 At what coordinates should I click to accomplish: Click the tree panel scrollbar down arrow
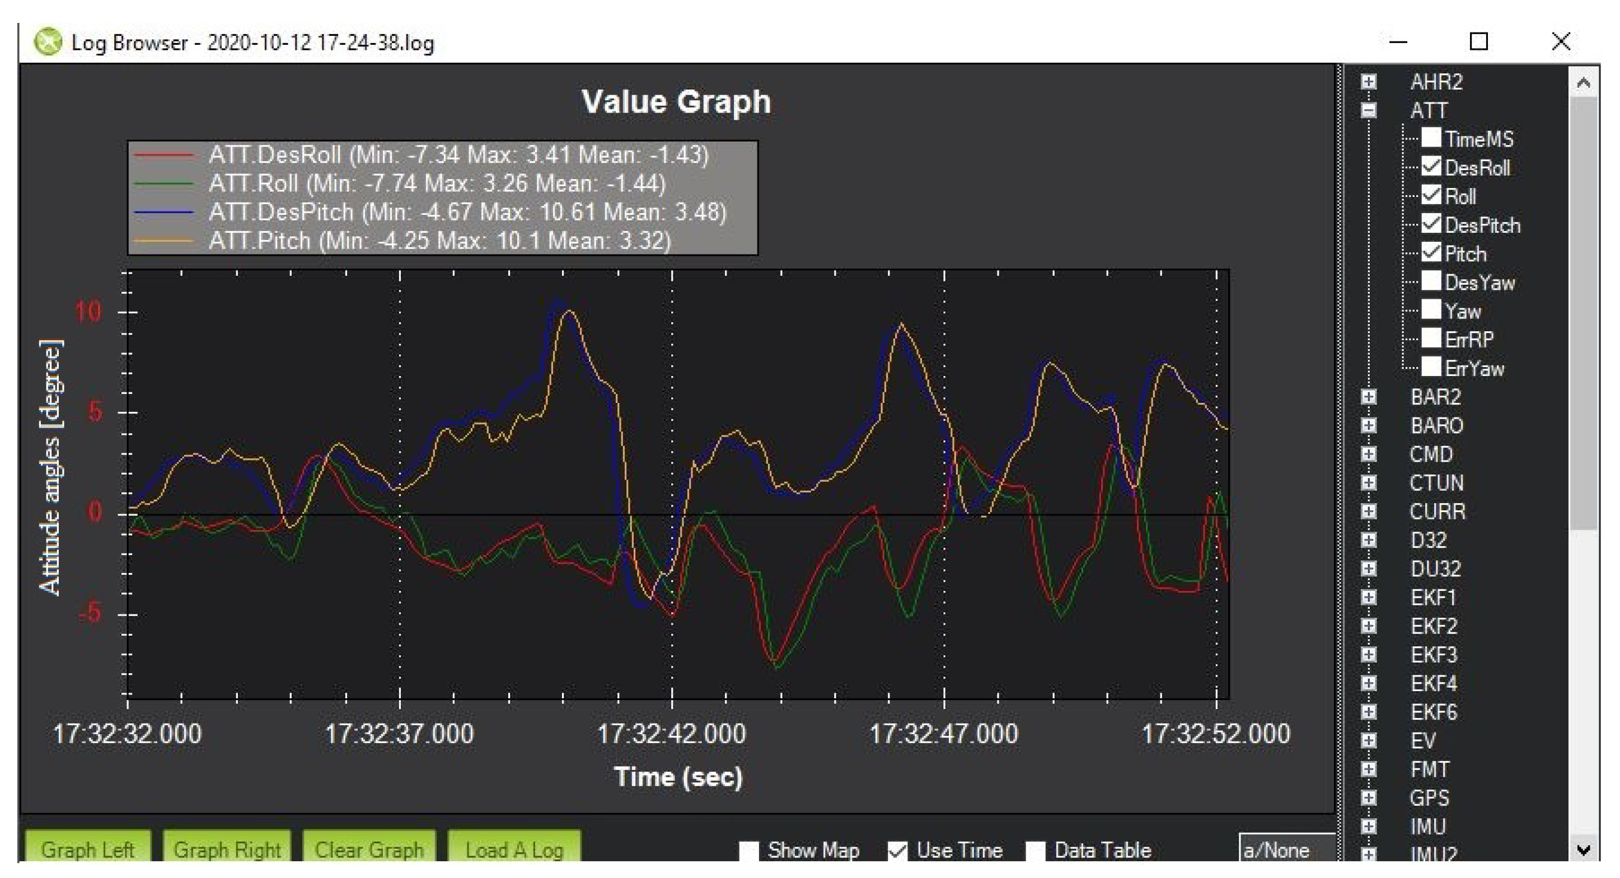pyautogui.click(x=1584, y=849)
